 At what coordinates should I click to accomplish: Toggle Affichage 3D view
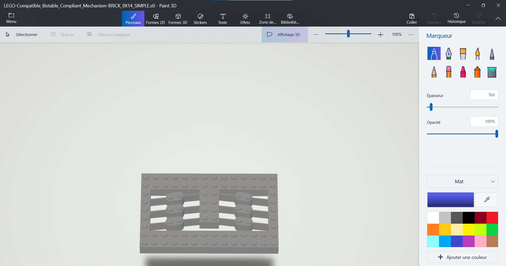[x=285, y=34]
